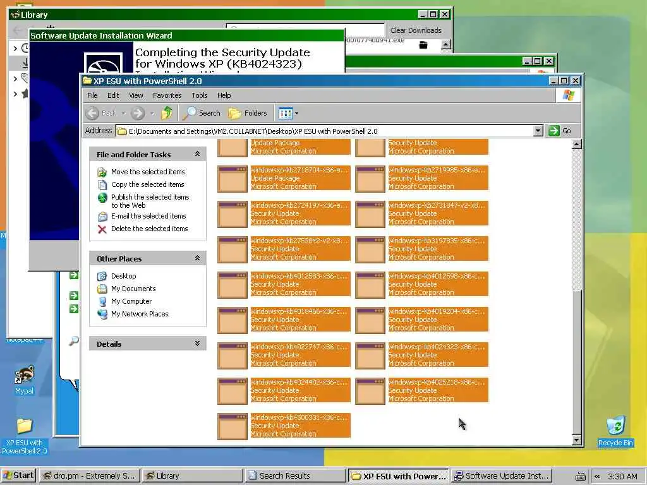Go up one folder level
This screenshot has width=647, height=485.
pos(167,113)
